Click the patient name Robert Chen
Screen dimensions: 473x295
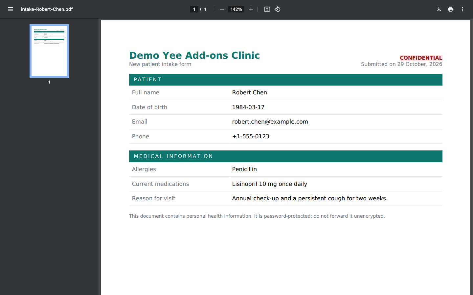pos(250,92)
